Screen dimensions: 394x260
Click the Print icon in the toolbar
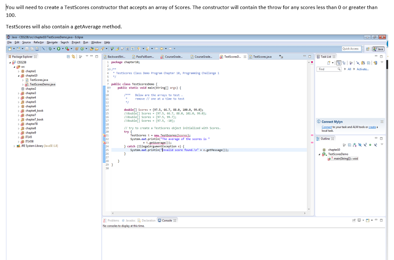pyautogui.click(x=37, y=48)
